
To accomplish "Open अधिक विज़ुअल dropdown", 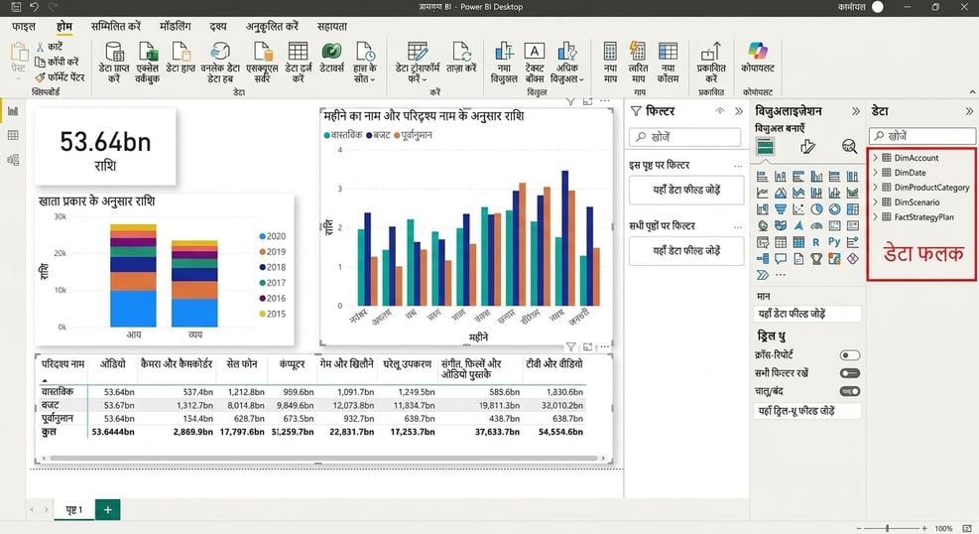I will (567, 62).
